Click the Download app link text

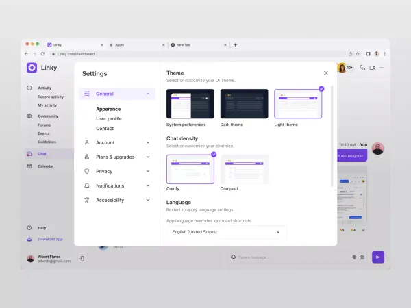pyautogui.click(x=50, y=239)
